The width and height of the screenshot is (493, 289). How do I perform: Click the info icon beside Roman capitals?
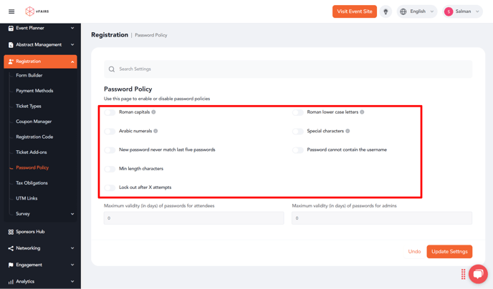153,112
